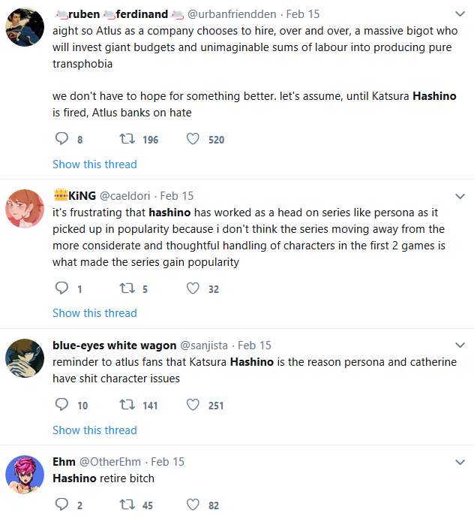Click blue-eyes white wagon's profile avatar

coord(25,358)
